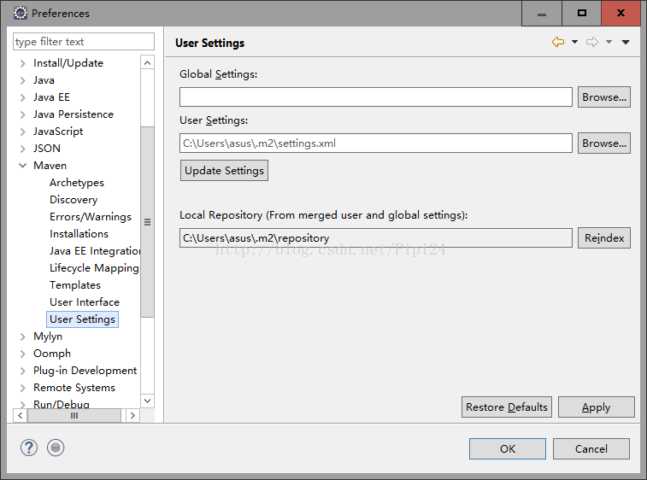Click Restore Defaults button
Screen dimensions: 647x480
(507, 407)
